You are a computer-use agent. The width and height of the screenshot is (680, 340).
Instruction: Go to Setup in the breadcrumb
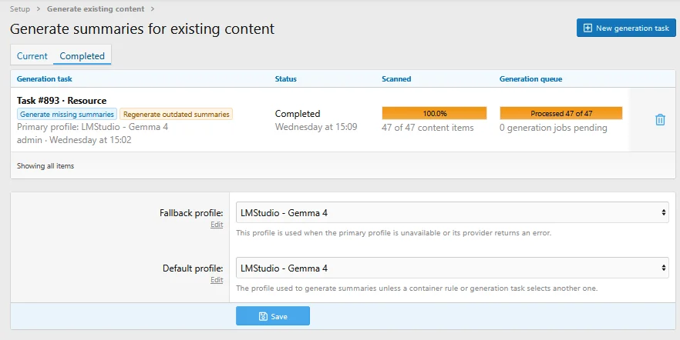point(20,8)
